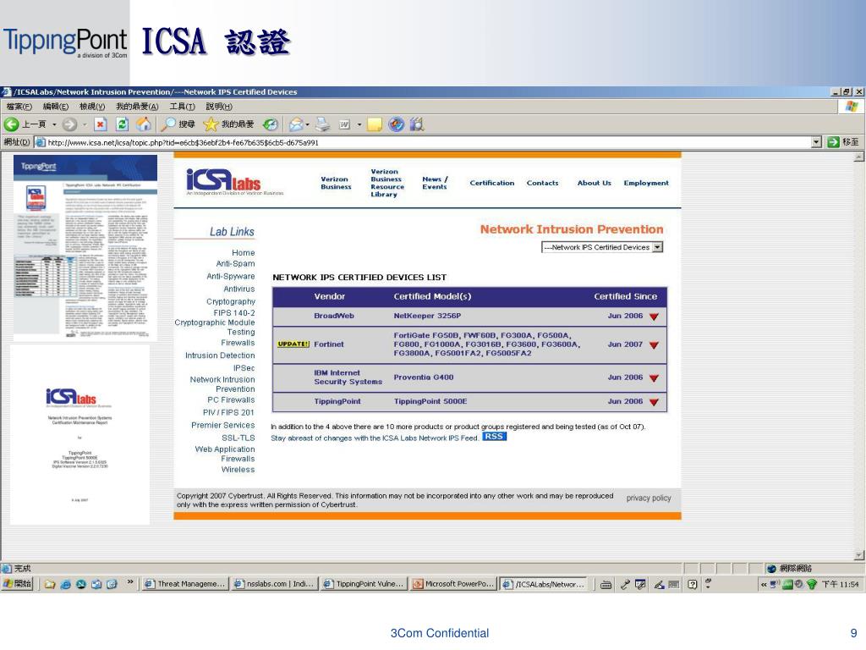Click the NetKeeper 3256P model cell

click(x=427, y=316)
